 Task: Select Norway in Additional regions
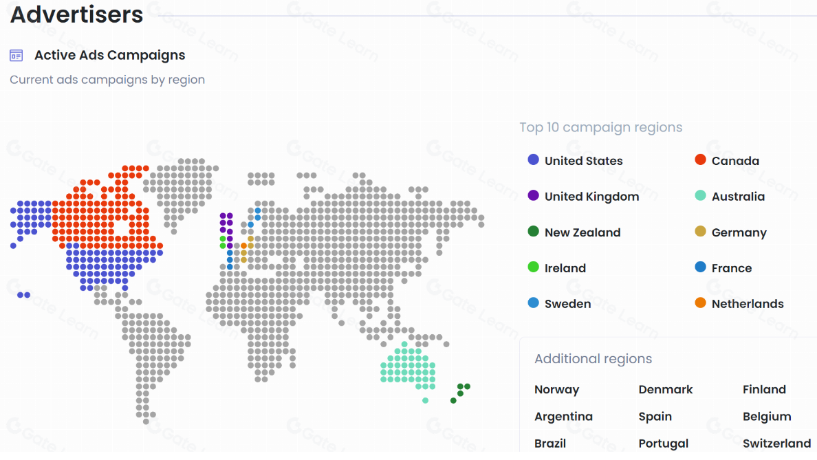556,390
